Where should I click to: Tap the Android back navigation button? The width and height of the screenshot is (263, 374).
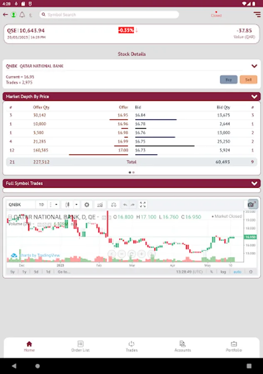[x=14, y=366]
